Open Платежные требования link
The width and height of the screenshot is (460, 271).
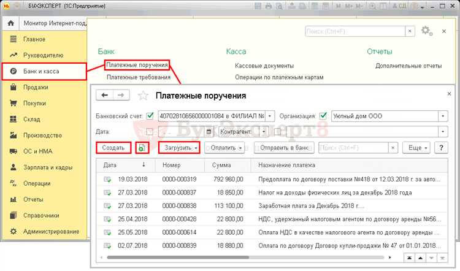coord(139,77)
